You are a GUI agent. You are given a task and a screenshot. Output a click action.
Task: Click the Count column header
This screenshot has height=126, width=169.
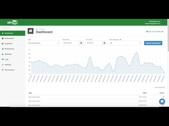pos(162,93)
